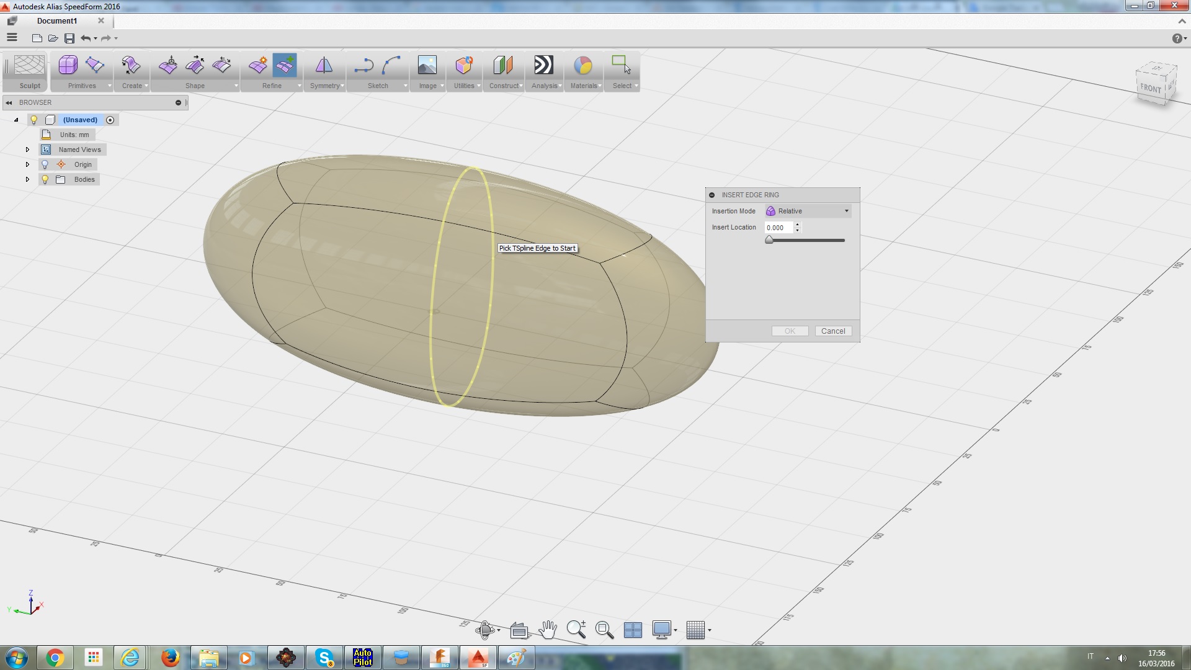The width and height of the screenshot is (1191, 670).
Task: Select the Sketch arc tool
Action: [391, 65]
